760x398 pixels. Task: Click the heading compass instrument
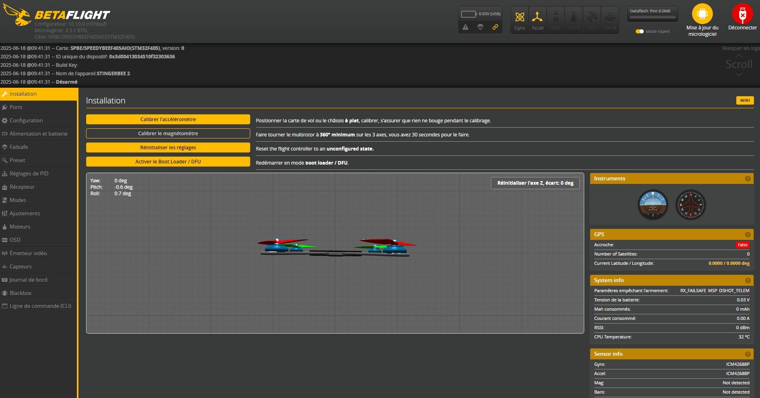(x=690, y=205)
